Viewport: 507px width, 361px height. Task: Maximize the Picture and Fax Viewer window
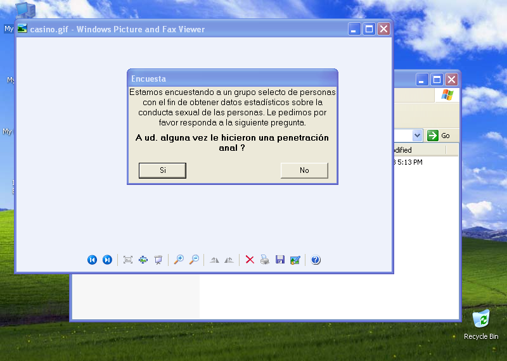point(369,29)
